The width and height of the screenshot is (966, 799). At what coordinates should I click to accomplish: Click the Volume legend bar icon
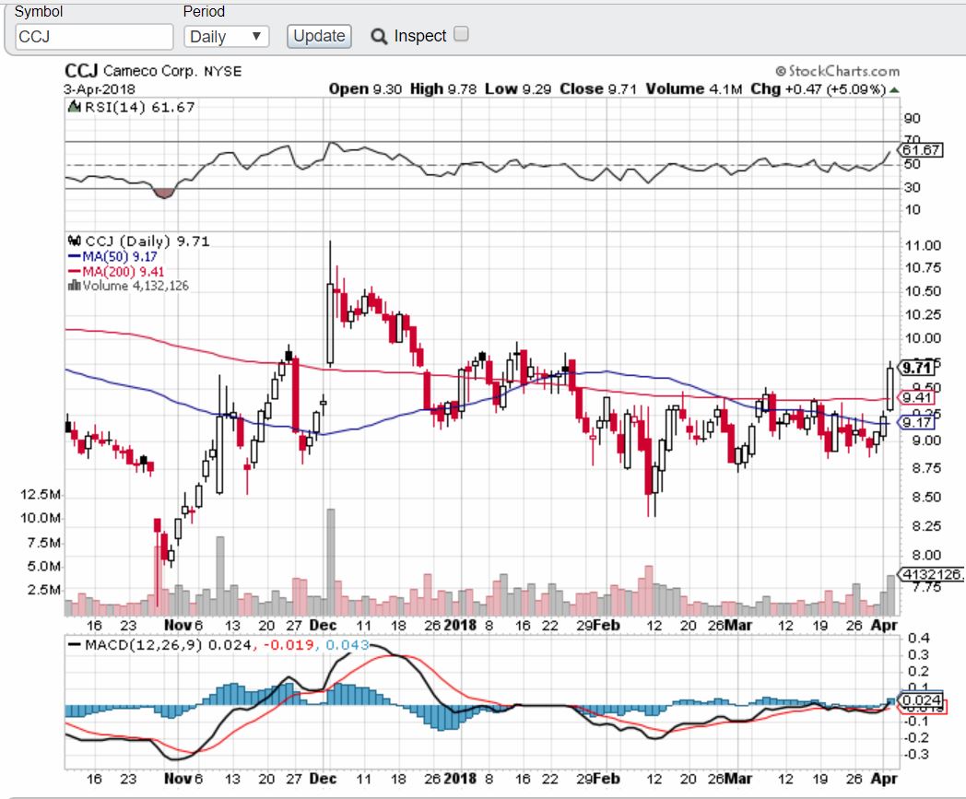74,285
